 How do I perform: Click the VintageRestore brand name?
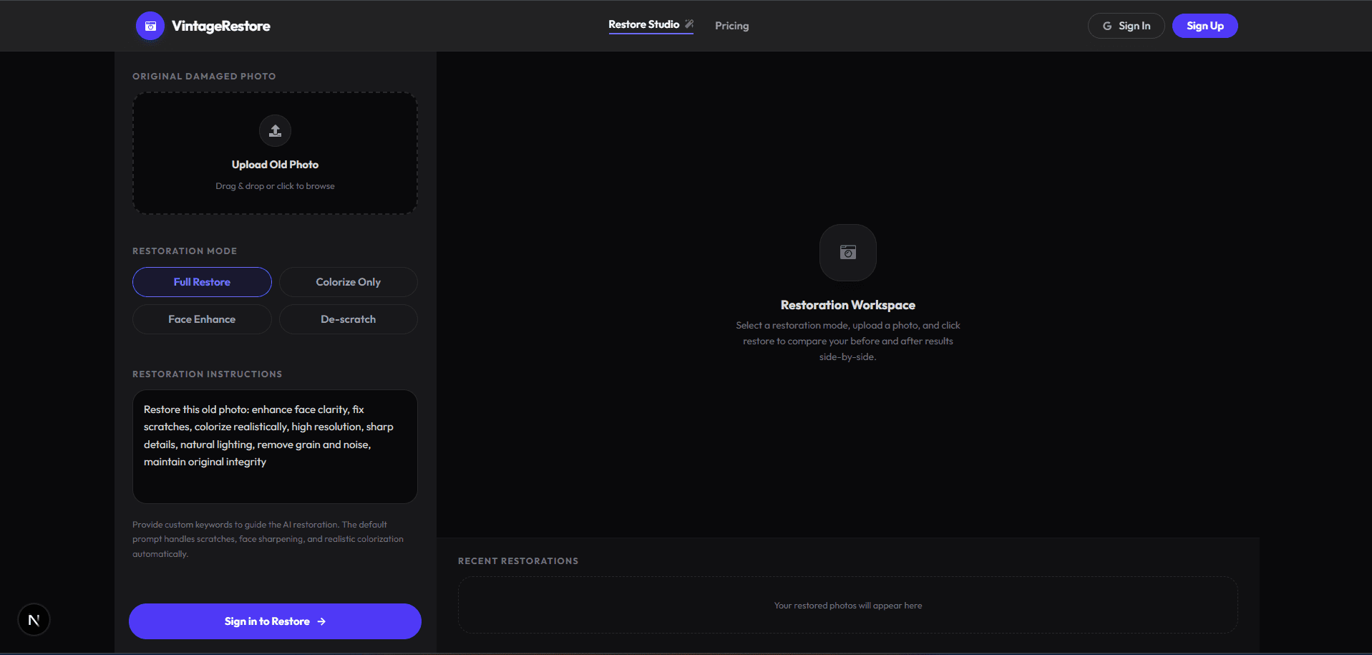tap(221, 26)
